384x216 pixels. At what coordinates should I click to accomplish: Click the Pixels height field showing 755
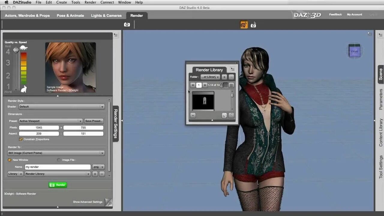pos(83,127)
